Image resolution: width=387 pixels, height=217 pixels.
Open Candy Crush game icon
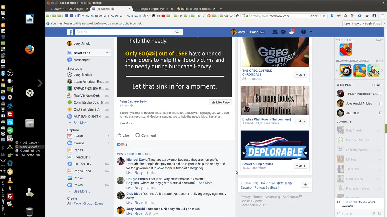[x=345, y=49]
